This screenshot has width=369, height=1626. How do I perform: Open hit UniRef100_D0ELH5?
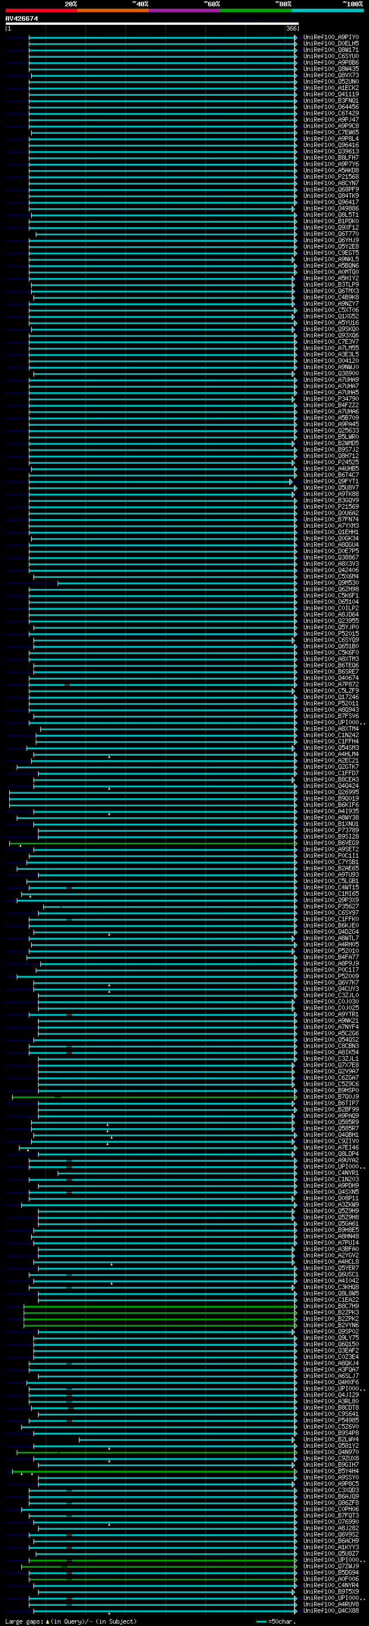coord(331,44)
